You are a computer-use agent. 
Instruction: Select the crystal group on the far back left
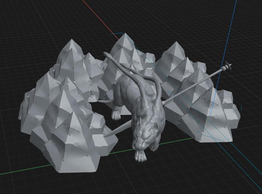(x=72, y=59)
